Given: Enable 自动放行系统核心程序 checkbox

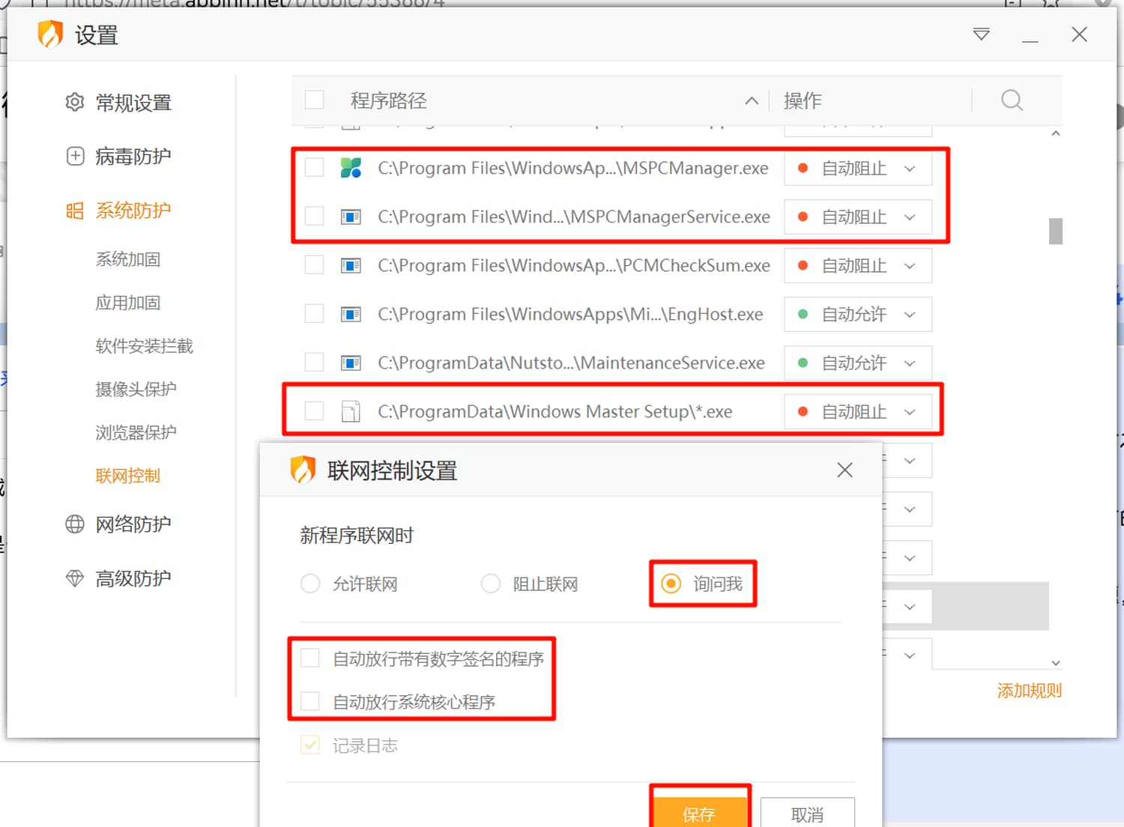Looking at the screenshot, I should pyautogui.click(x=310, y=701).
